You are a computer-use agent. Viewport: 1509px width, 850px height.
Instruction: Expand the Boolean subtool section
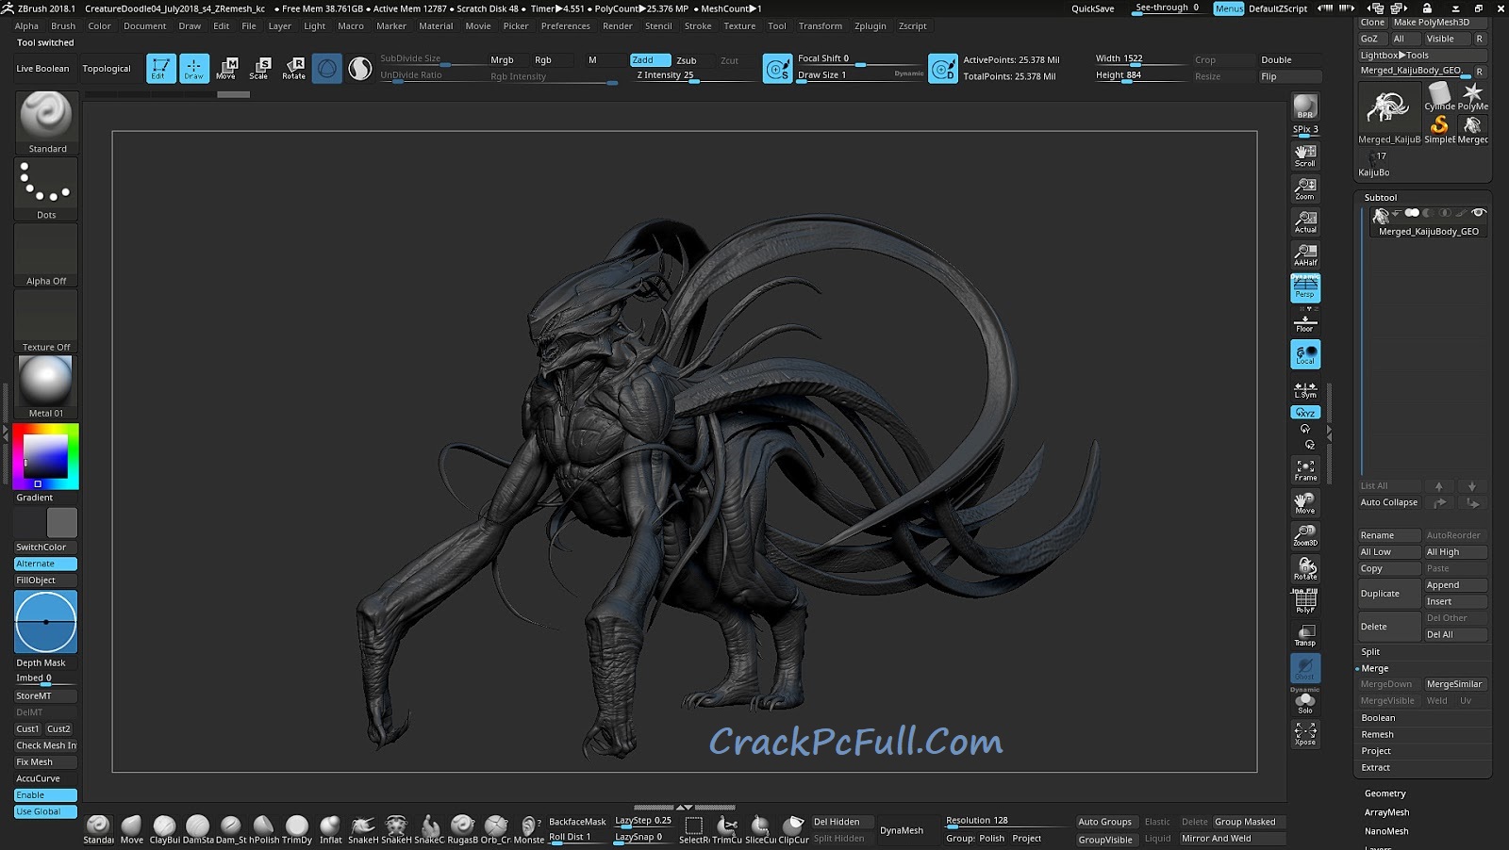pyautogui.click(x=1378, y=718)
